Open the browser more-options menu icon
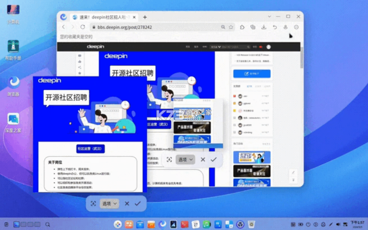The image size is (368, 230). coord(296,27)
